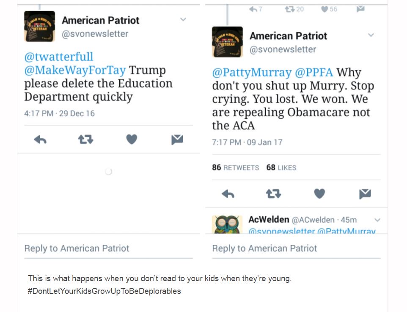
Task: Expand options chevron on left American Patriot tweet
Action: tap(183, 19)
